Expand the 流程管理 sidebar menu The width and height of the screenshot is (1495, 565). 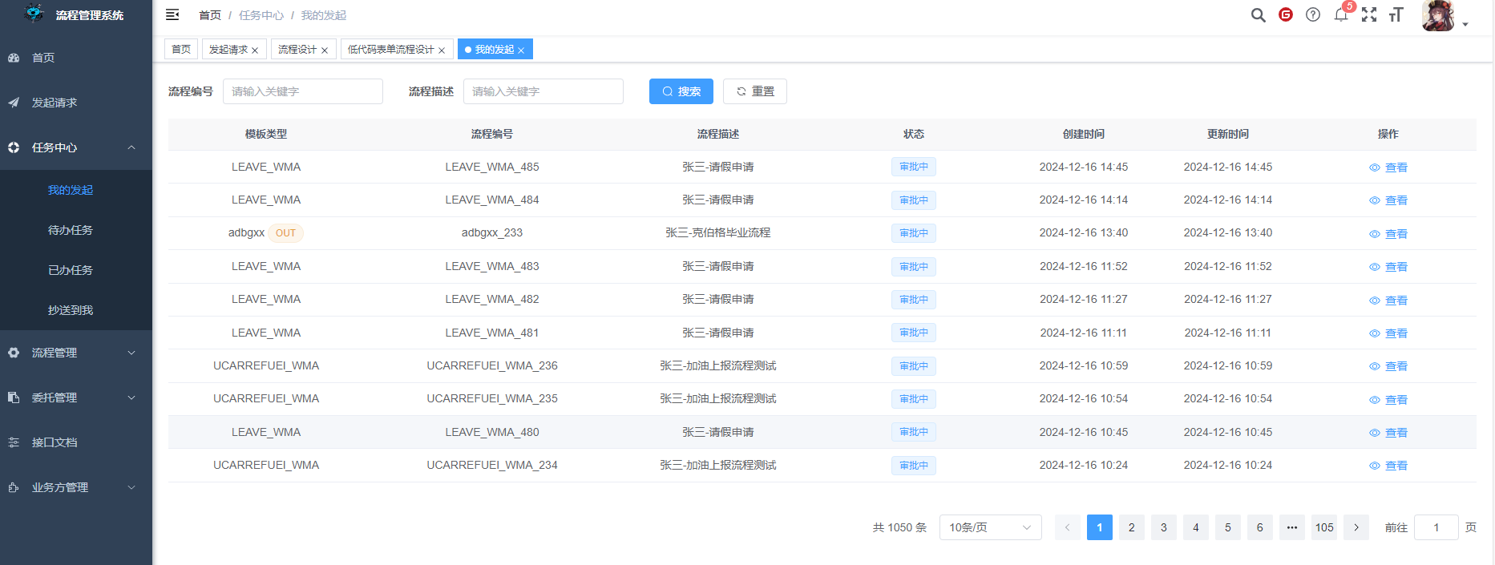coord(76,353)
